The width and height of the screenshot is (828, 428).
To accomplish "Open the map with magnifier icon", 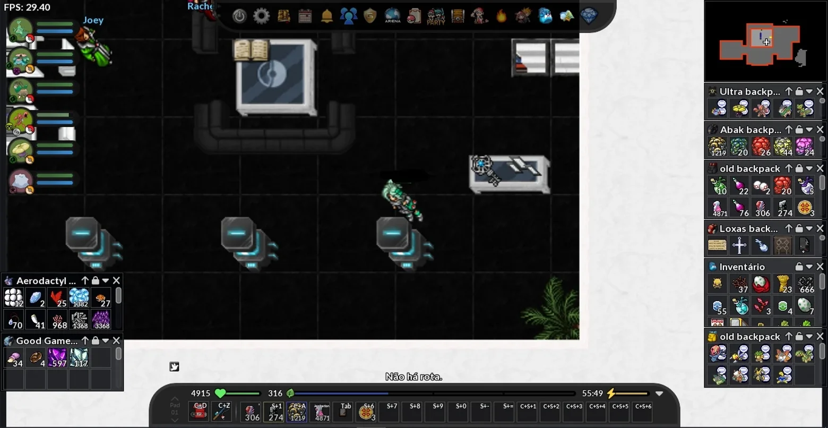I will [566, 16].
